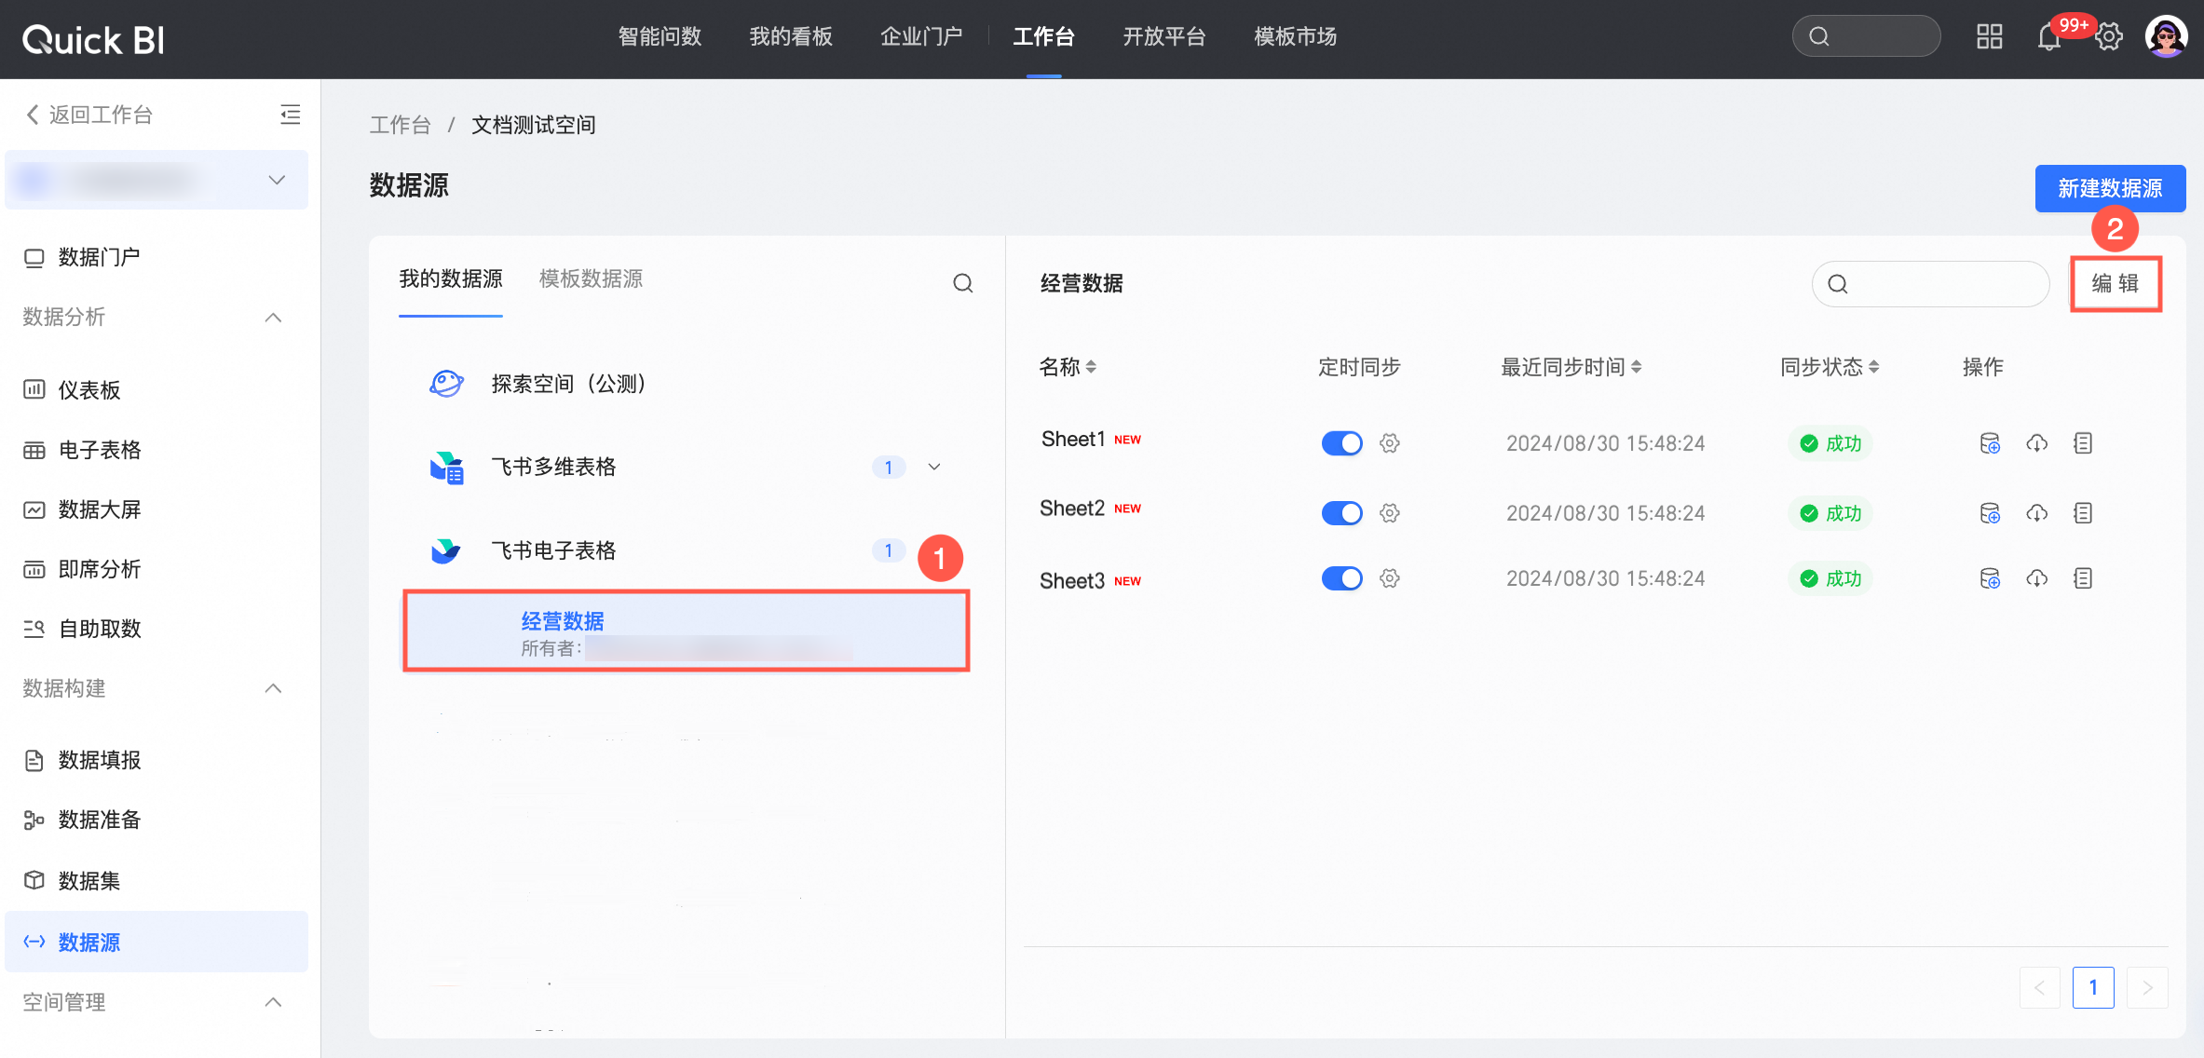Screen dimensions: 2204x1058
Task: Open 我的看板 top menu
Action: 791,37
